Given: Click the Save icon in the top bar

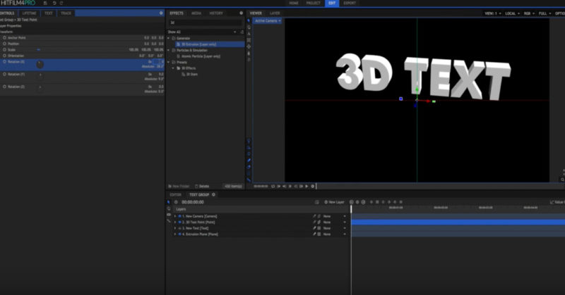Looking at the screenshot, I should pos(44,4).
